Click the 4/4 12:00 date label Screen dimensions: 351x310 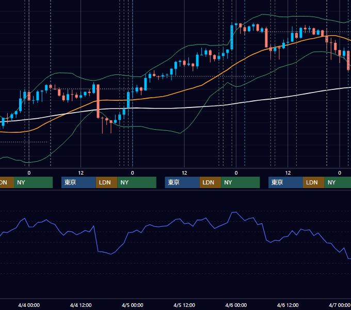pos(81,305)
